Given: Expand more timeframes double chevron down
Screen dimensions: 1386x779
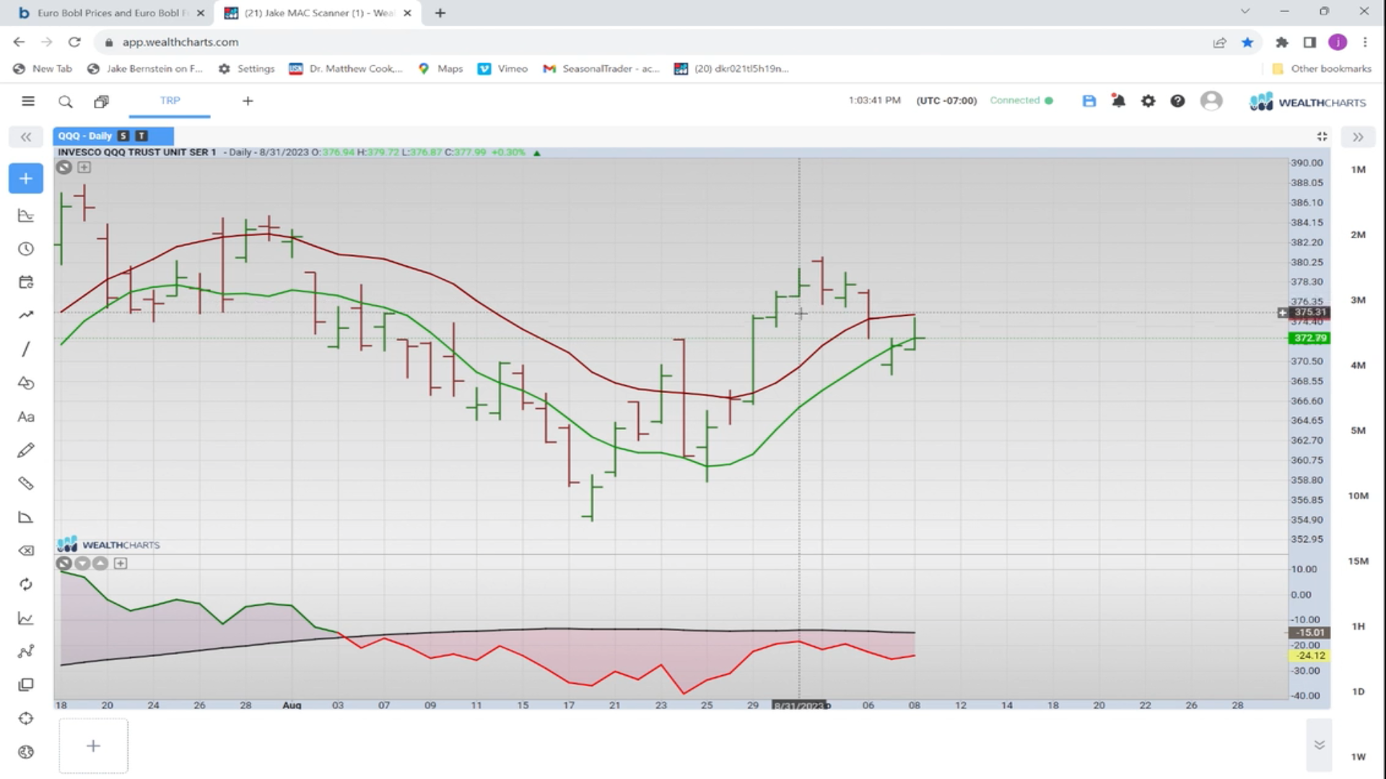Looking at the screenshot, I should pos(1319,745).
